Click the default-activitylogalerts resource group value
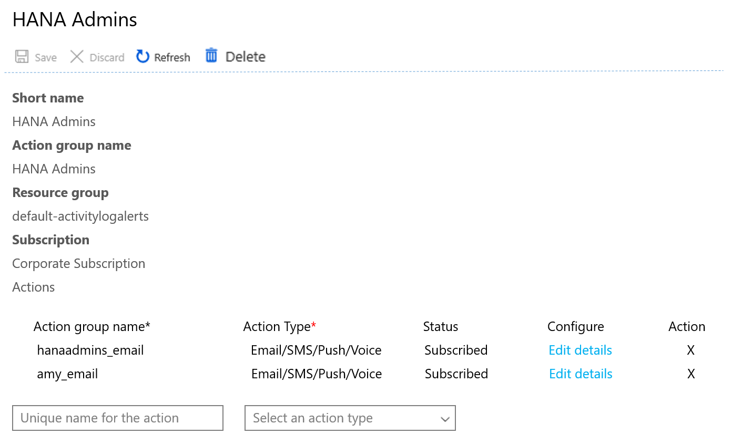This screenshot has width=732, height=434. (x=80, y=216)
